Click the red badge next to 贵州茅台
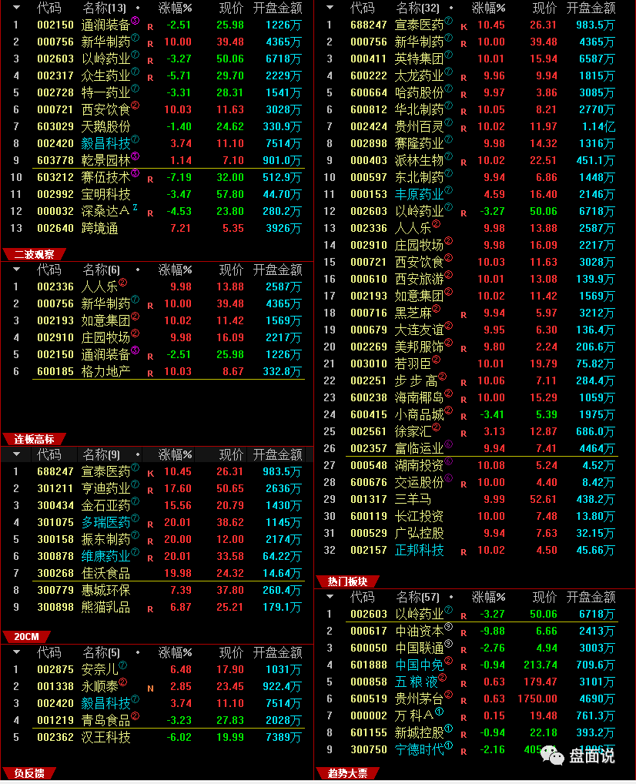636x784 pixels. 448,695
